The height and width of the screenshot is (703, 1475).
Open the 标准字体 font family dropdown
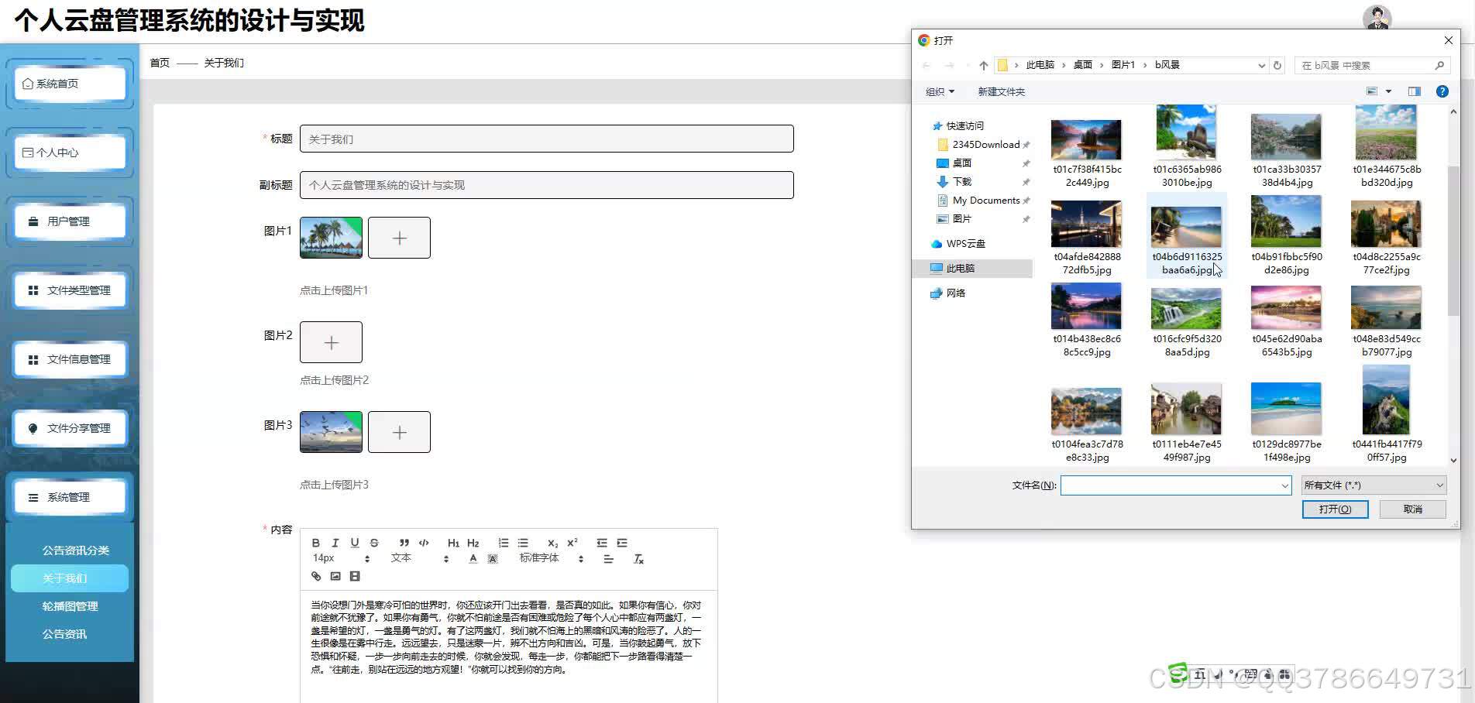click(x=551, y=558)
